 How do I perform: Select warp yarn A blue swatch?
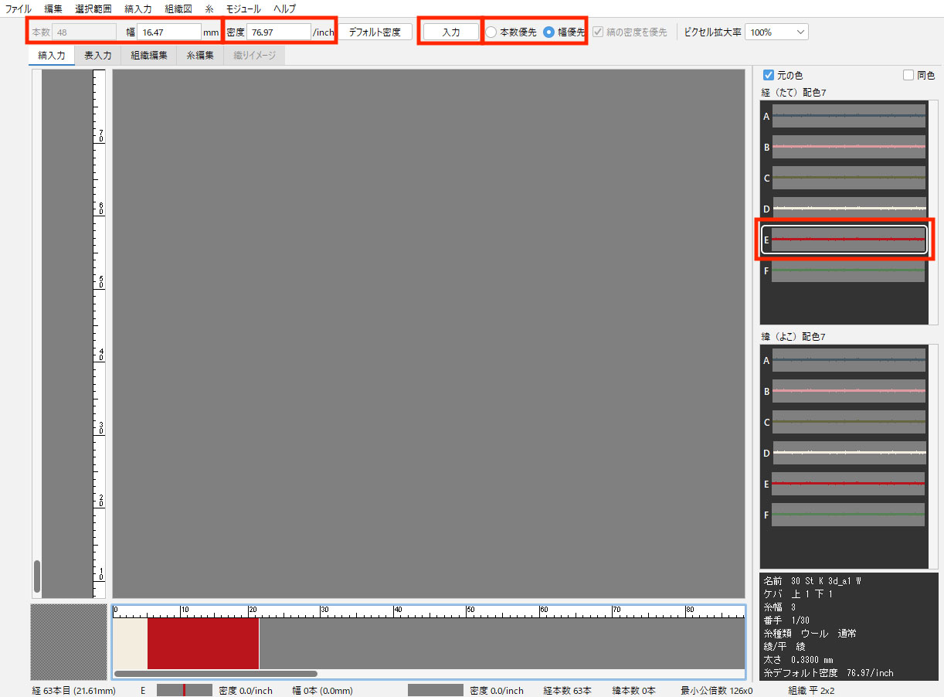(x=848, y=116)
